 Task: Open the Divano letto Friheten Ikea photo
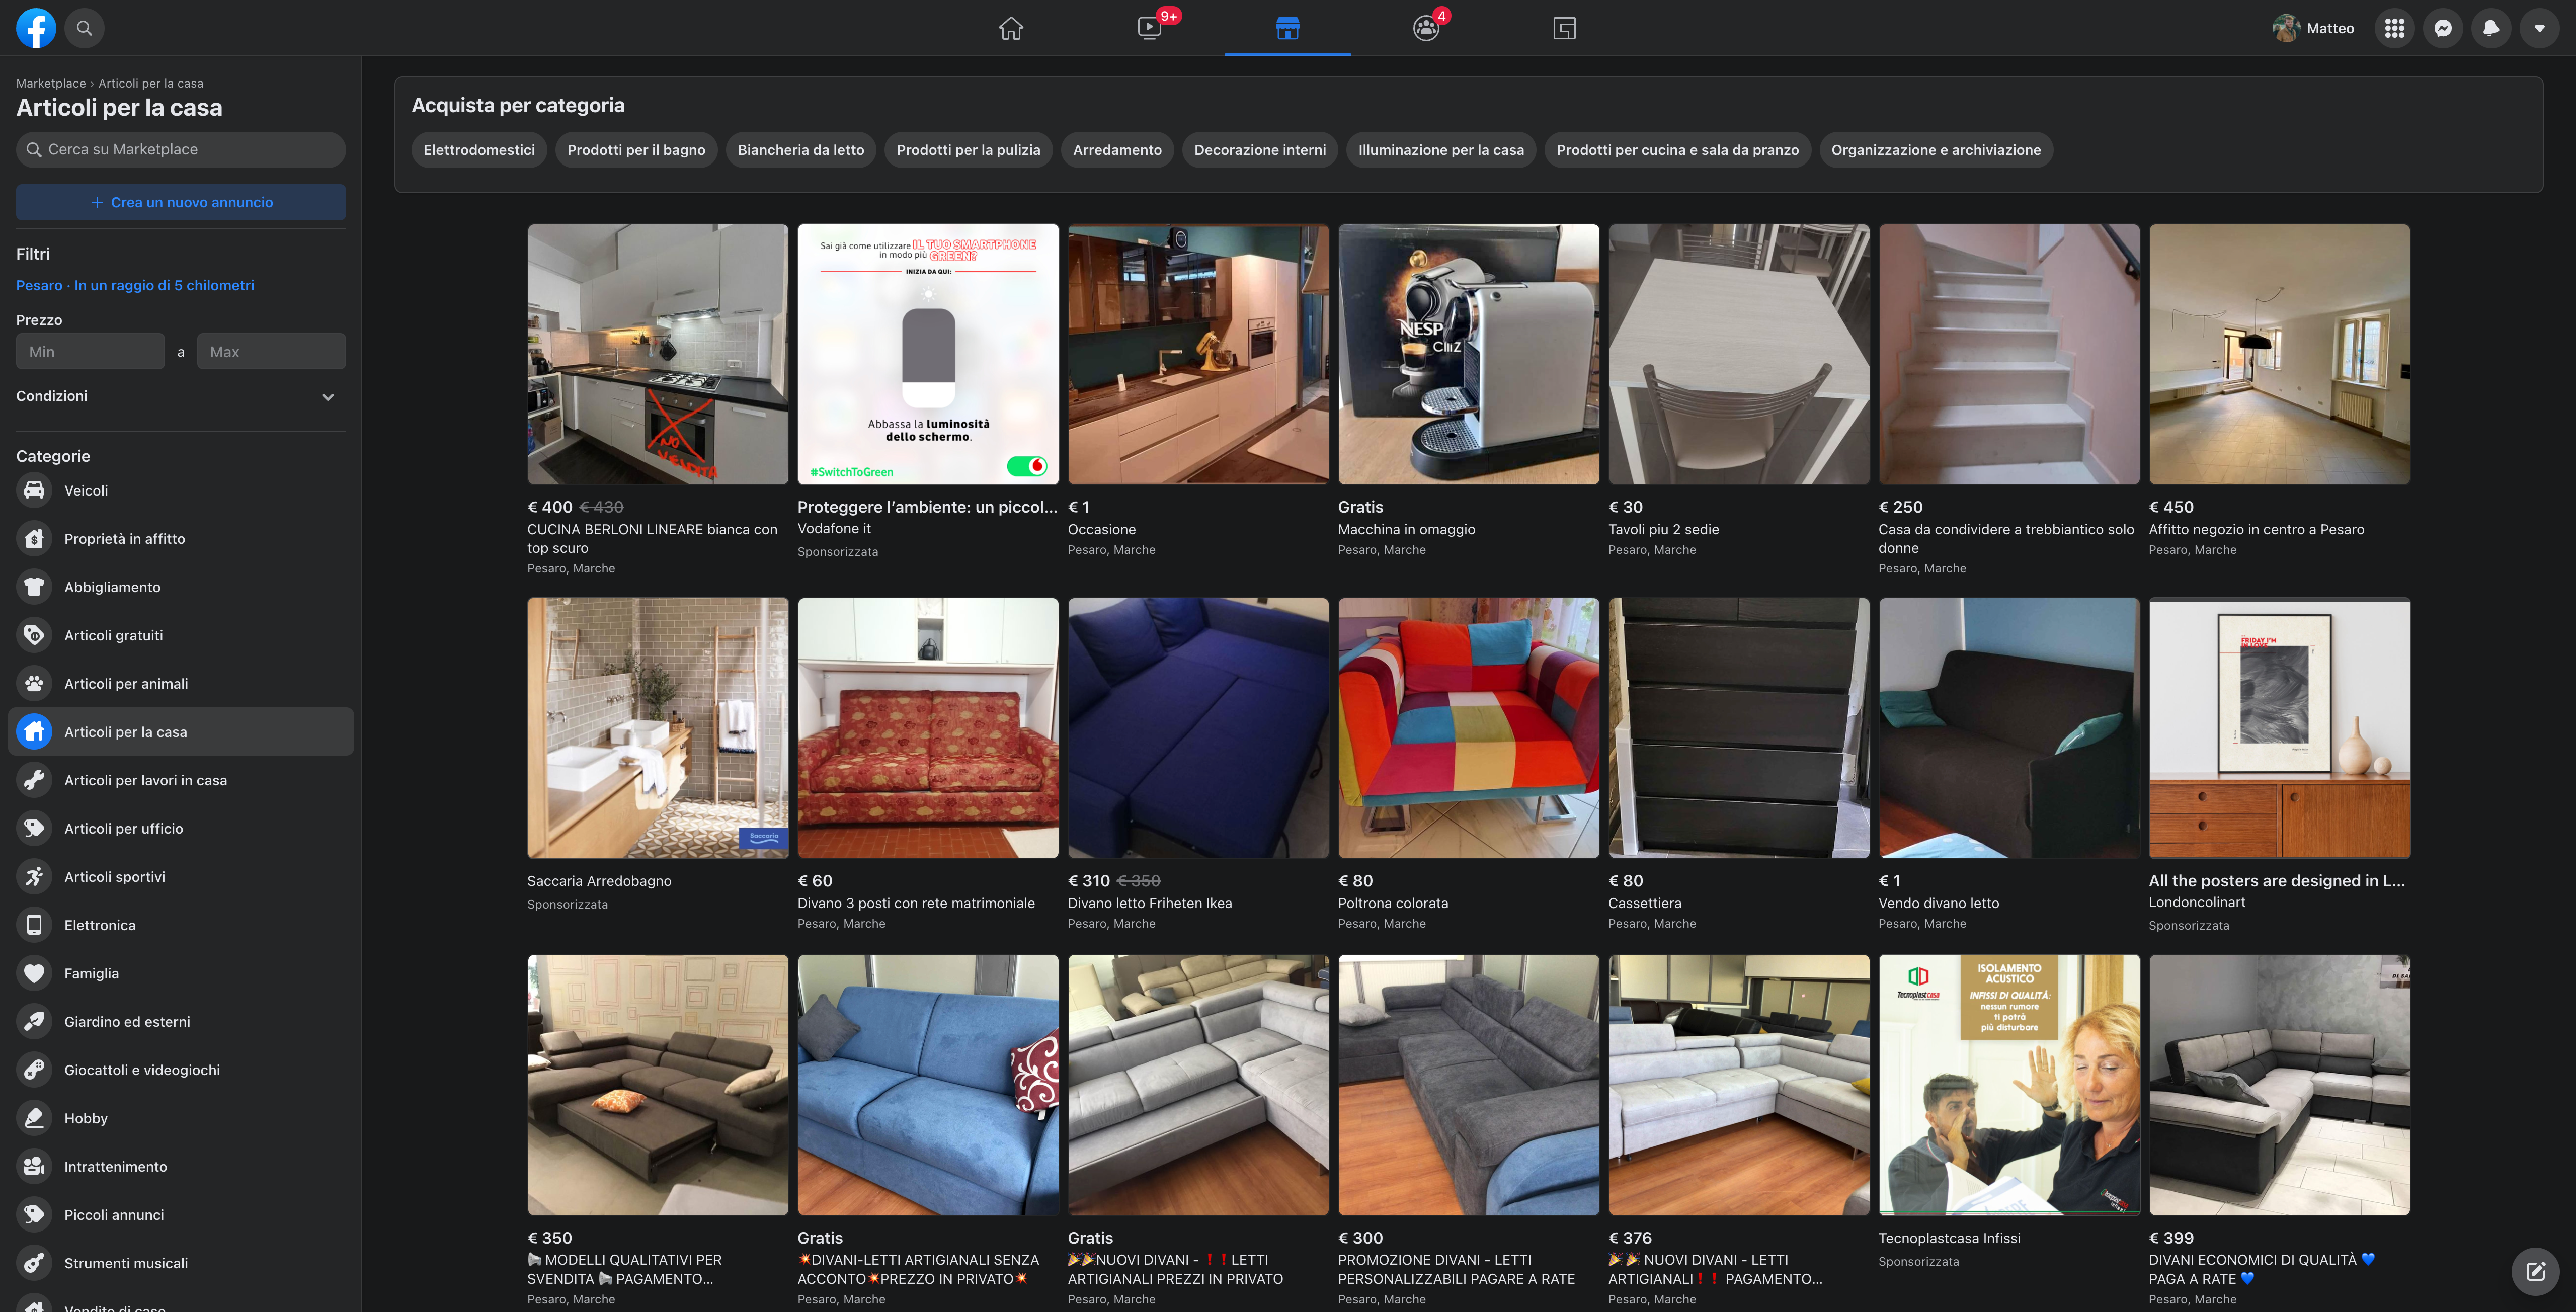1198,728
